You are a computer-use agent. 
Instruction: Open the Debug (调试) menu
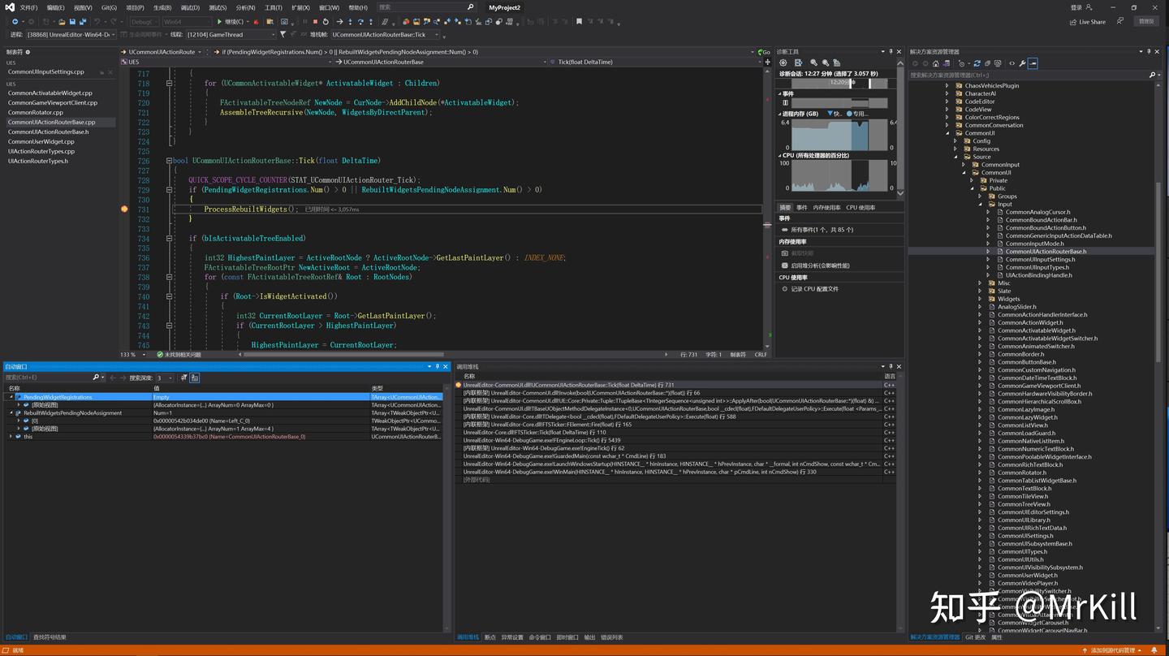(191, 7)
